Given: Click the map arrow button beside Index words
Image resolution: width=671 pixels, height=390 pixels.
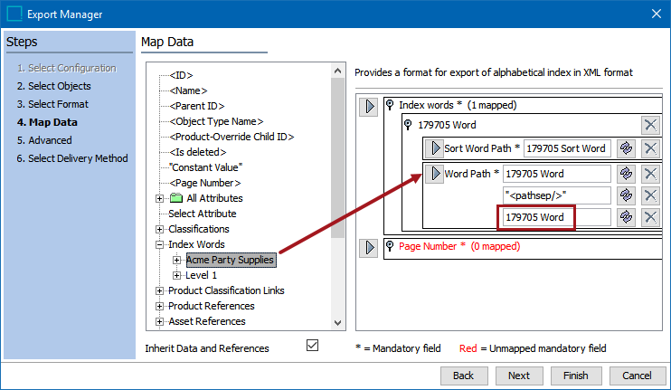Looking at the screenshot, I should coord(369,106).
